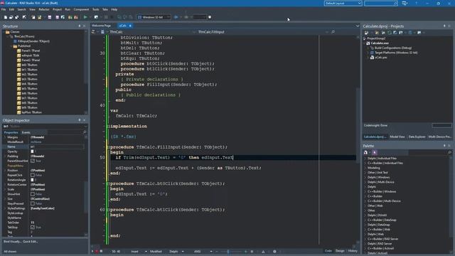The image size is (455, 256).
Task: Click the green Run play button
Action: [x=85, y=17]
